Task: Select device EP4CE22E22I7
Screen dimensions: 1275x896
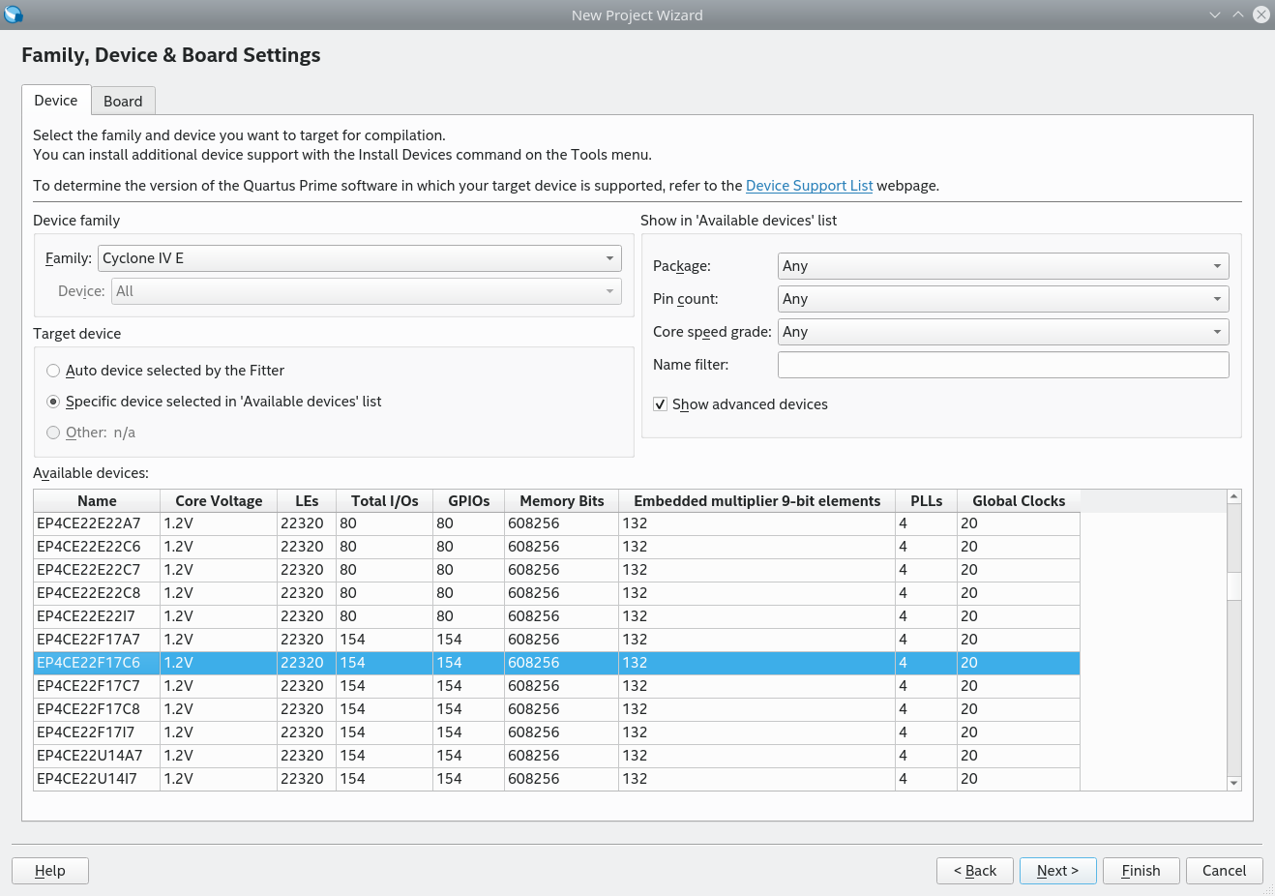Action: point(556,616)
